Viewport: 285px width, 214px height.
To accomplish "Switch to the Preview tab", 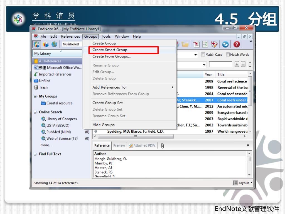I will tap(119, 145).
